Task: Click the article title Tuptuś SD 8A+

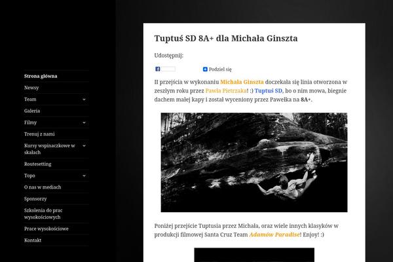Action: coord(226,39)
